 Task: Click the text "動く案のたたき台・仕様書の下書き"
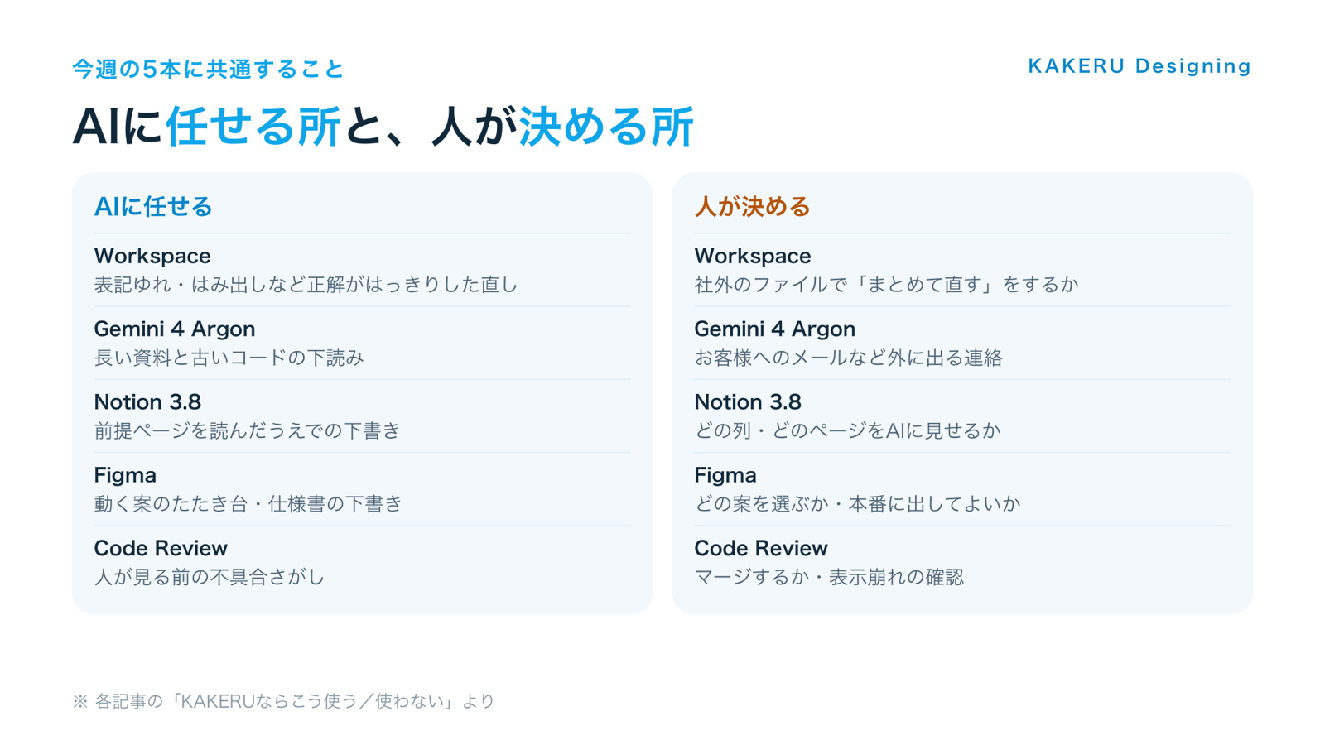pos(248,504)
